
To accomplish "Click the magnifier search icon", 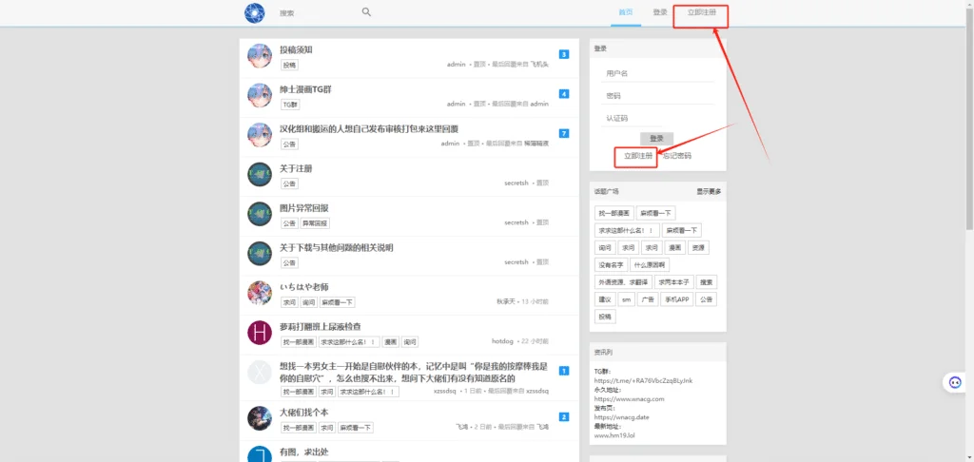I will click(366, 12).
